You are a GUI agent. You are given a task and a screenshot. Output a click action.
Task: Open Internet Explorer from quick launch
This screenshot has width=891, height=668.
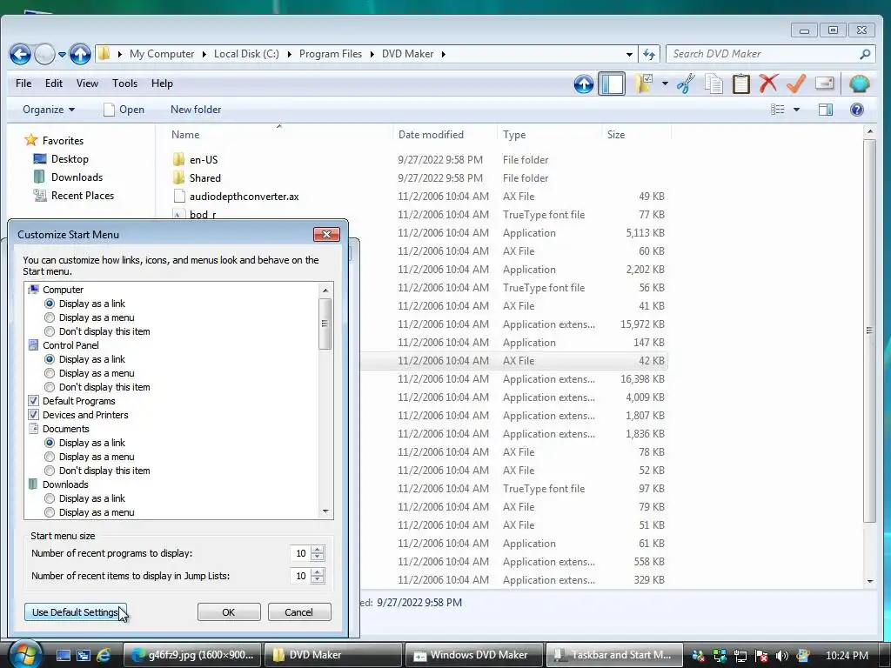(x=104, y=655)
